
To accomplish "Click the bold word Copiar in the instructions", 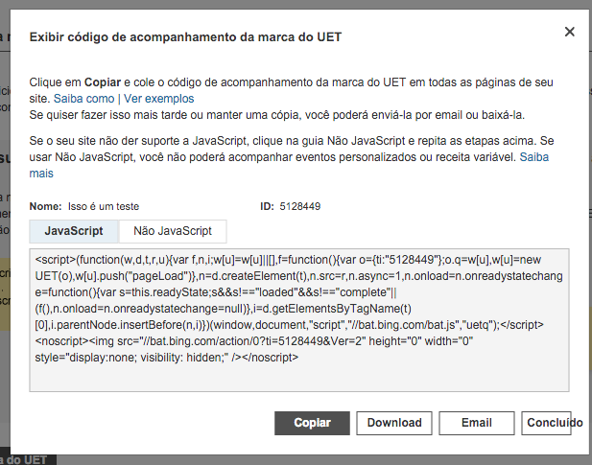I will click(103, 82).
